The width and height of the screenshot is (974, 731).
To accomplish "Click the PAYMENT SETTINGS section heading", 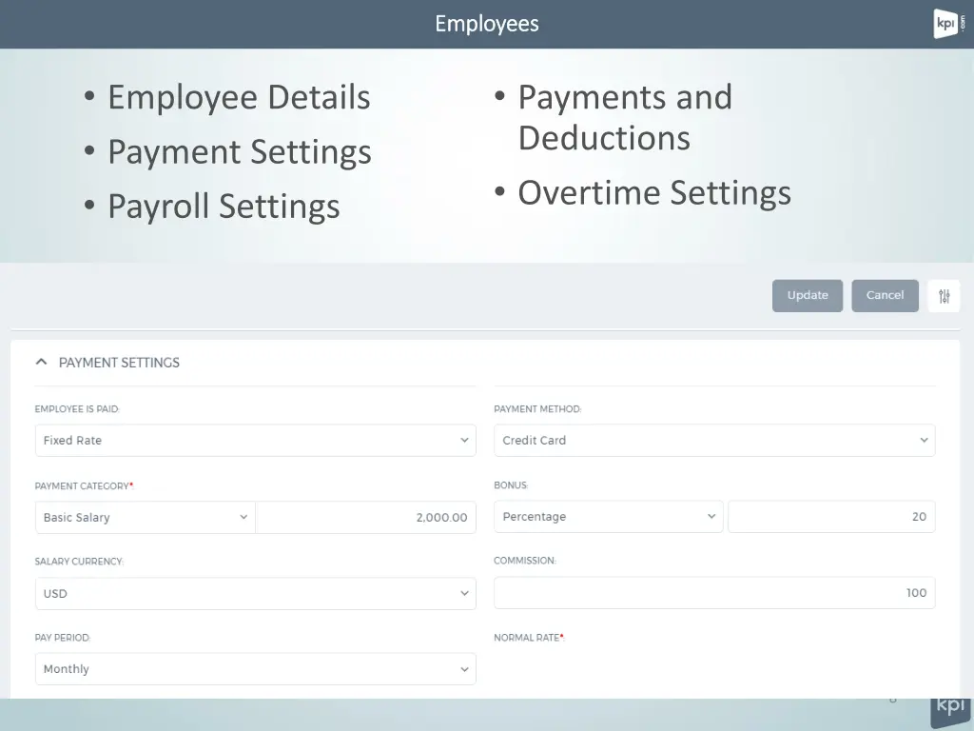I will click(x=119, y=363).
